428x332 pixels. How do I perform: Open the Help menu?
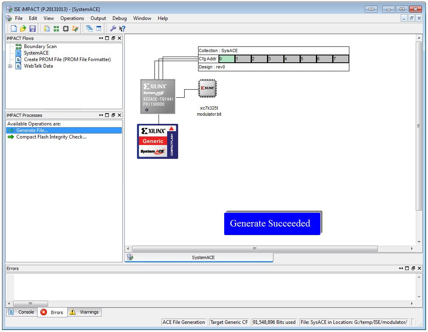[163, 18]
